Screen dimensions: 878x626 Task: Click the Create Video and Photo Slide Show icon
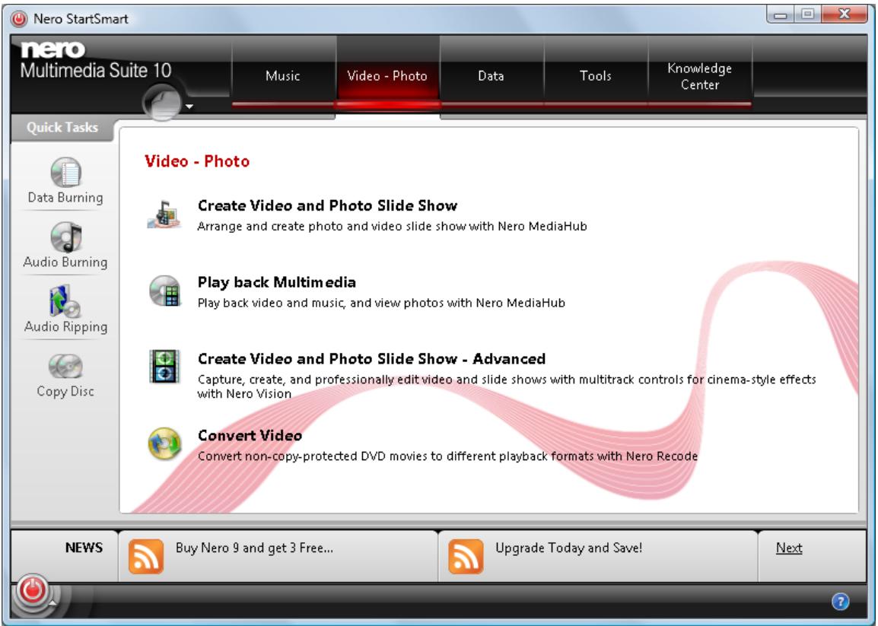coord(164,215)
